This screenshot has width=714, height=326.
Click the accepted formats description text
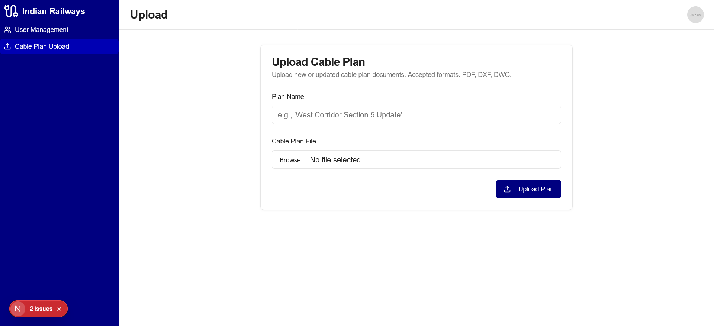point(392,75)
